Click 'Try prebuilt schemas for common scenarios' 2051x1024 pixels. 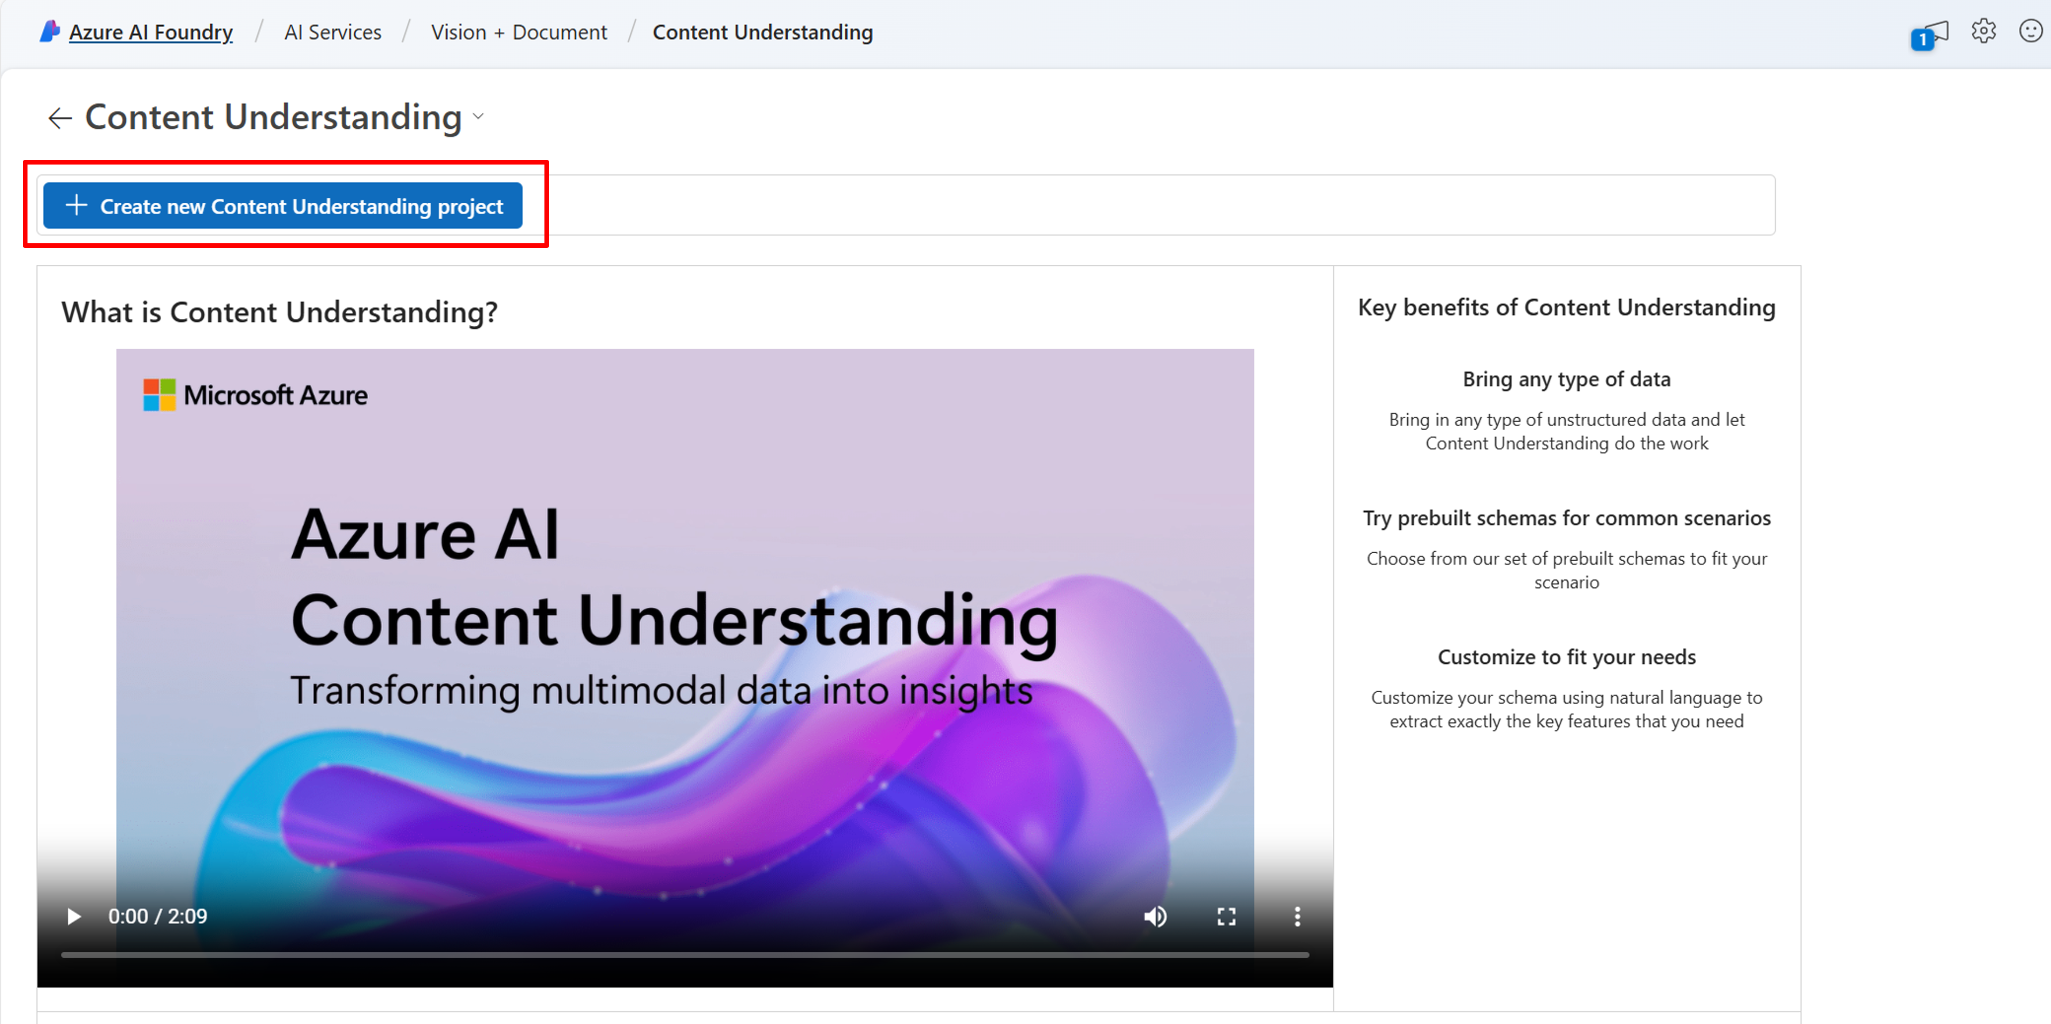pos(1566,517)
